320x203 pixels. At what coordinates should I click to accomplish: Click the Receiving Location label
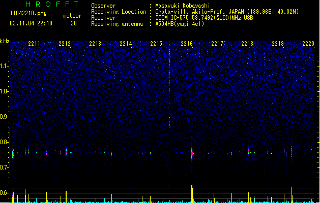coord(119,12)
